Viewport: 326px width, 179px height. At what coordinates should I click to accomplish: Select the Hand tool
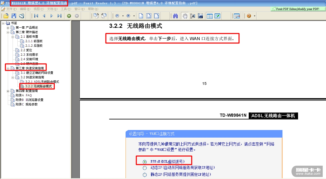tap(185, 16)
